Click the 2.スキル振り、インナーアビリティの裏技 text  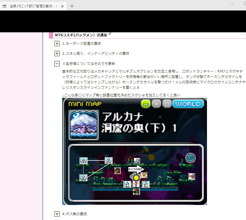point(96,54)
